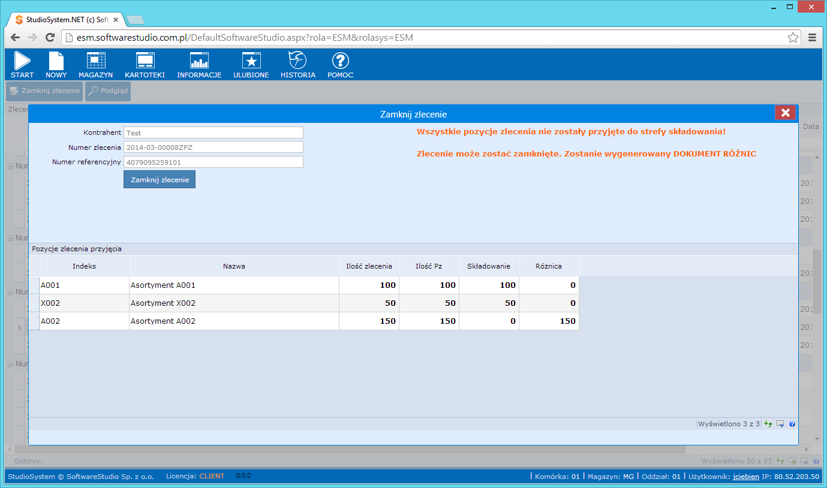Screen dimensions: 827x488
Task: Go back with browser back arrow
Action: point(16,37)
